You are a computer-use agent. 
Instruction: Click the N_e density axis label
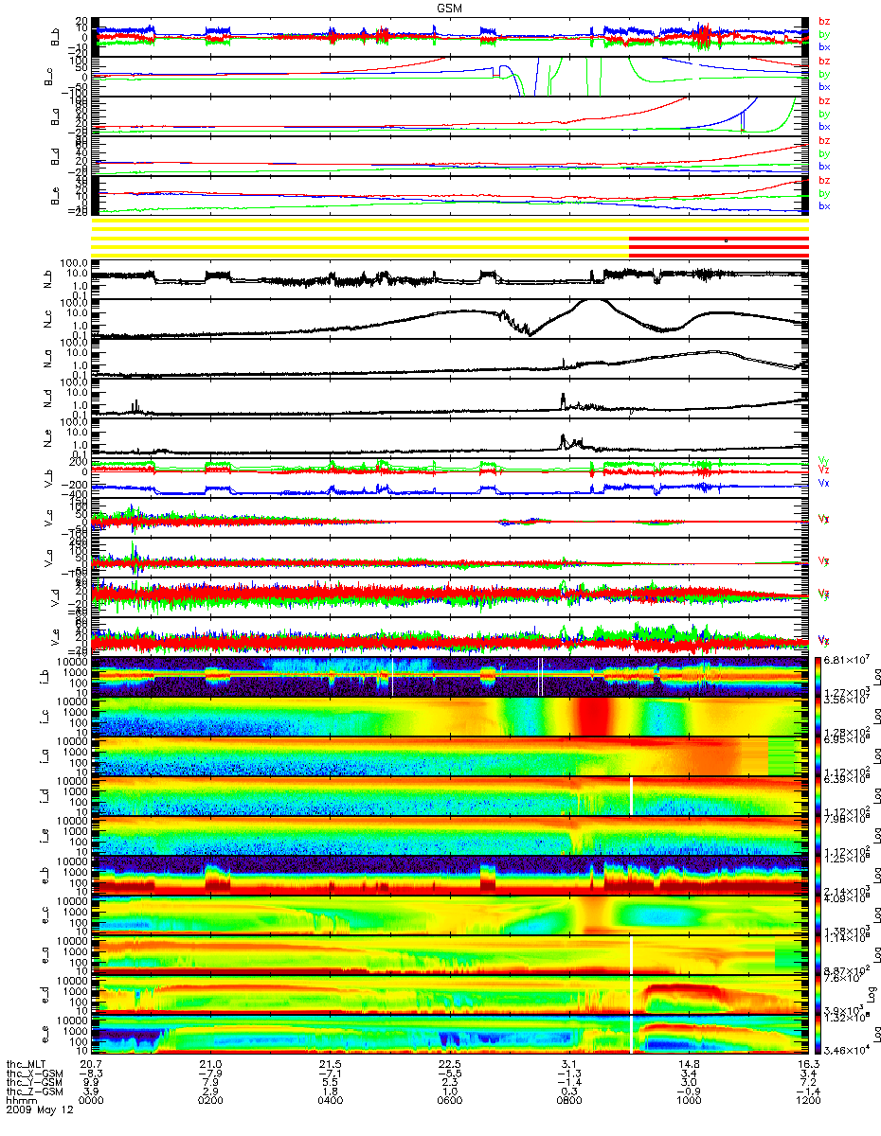48,438
